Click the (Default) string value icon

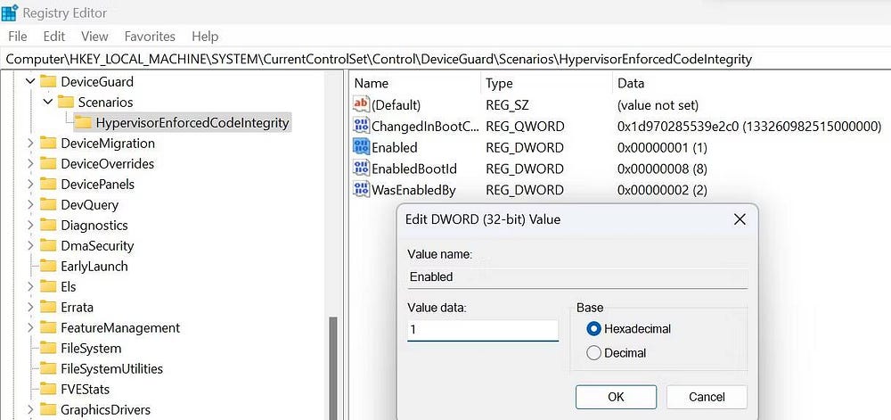[361, 104]
